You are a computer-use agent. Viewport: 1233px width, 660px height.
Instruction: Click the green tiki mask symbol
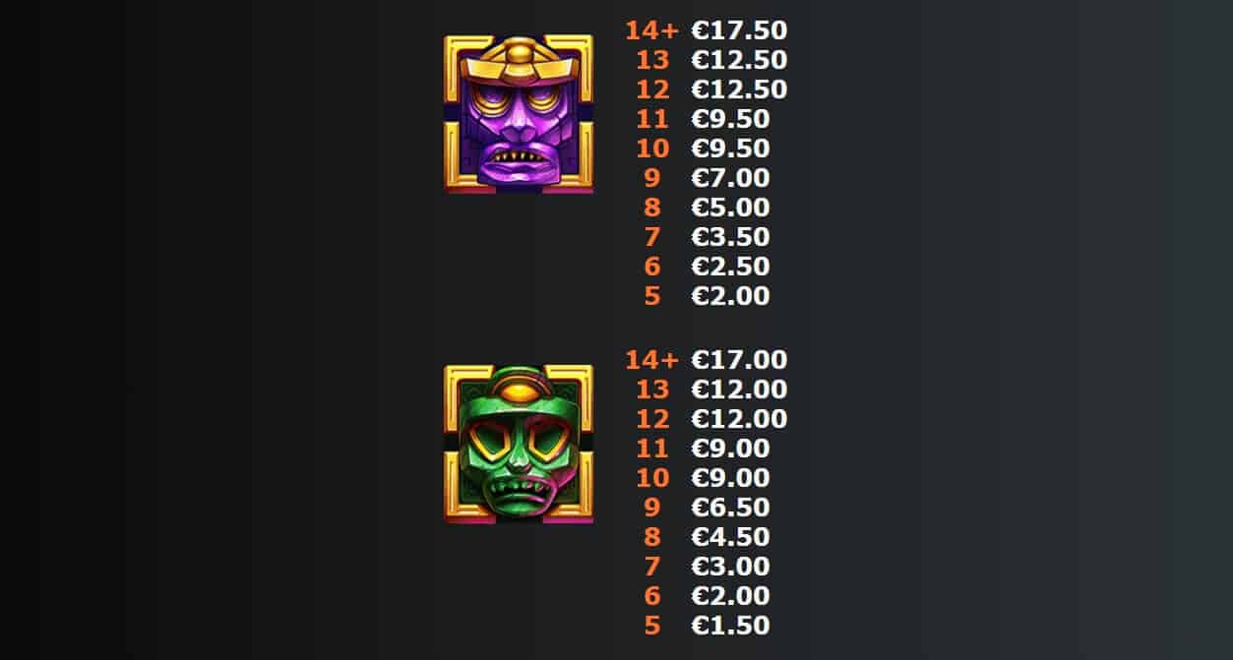tap(519, 444)
